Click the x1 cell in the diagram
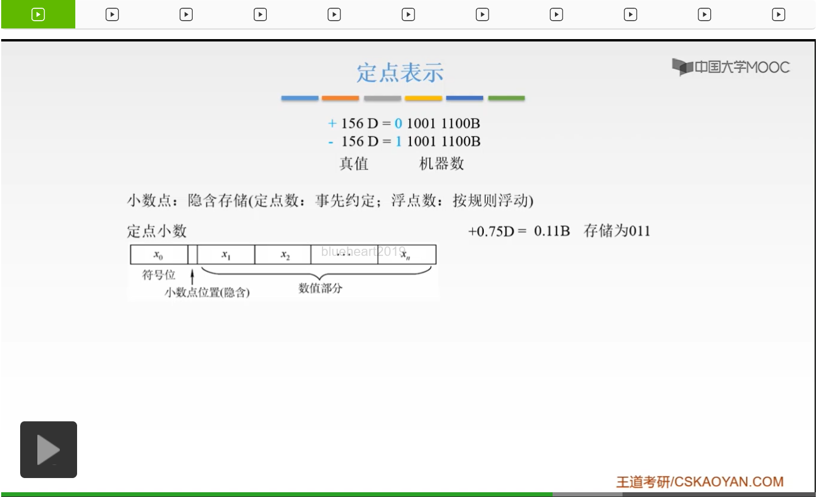Viewport: 817px width, 497px height. click(x=226, y=255)
